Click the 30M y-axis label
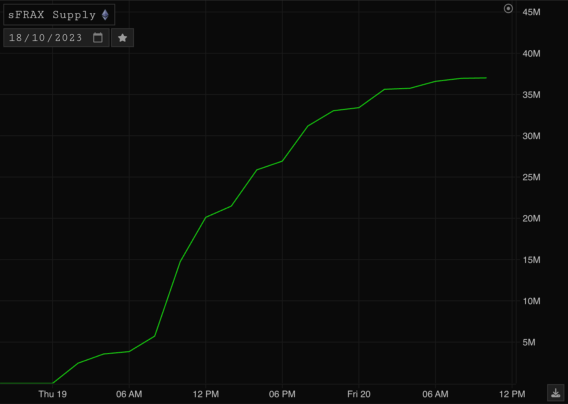The height and width of the screenshot is (404, 568). pyautogui.click(x=531, y=136)
